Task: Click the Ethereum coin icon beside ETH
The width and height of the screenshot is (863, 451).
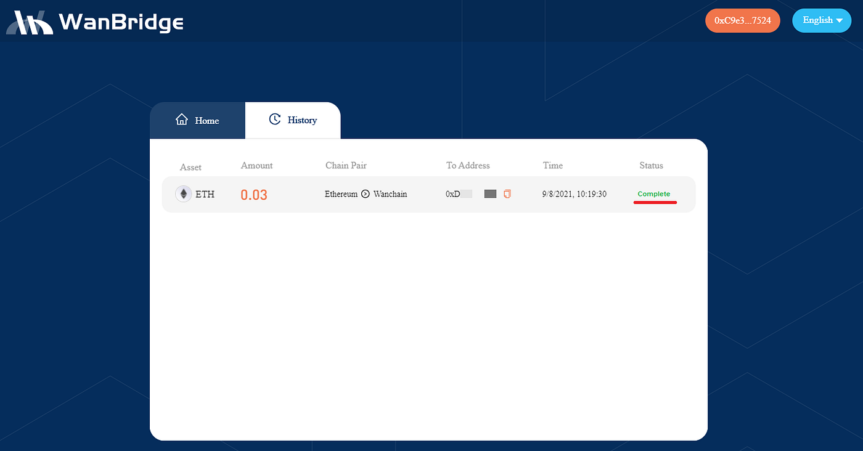Action: (x=183, y=194)
